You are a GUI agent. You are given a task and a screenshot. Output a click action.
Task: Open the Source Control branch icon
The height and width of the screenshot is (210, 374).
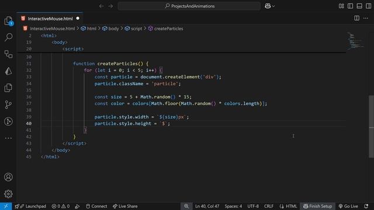pos(8,104)
